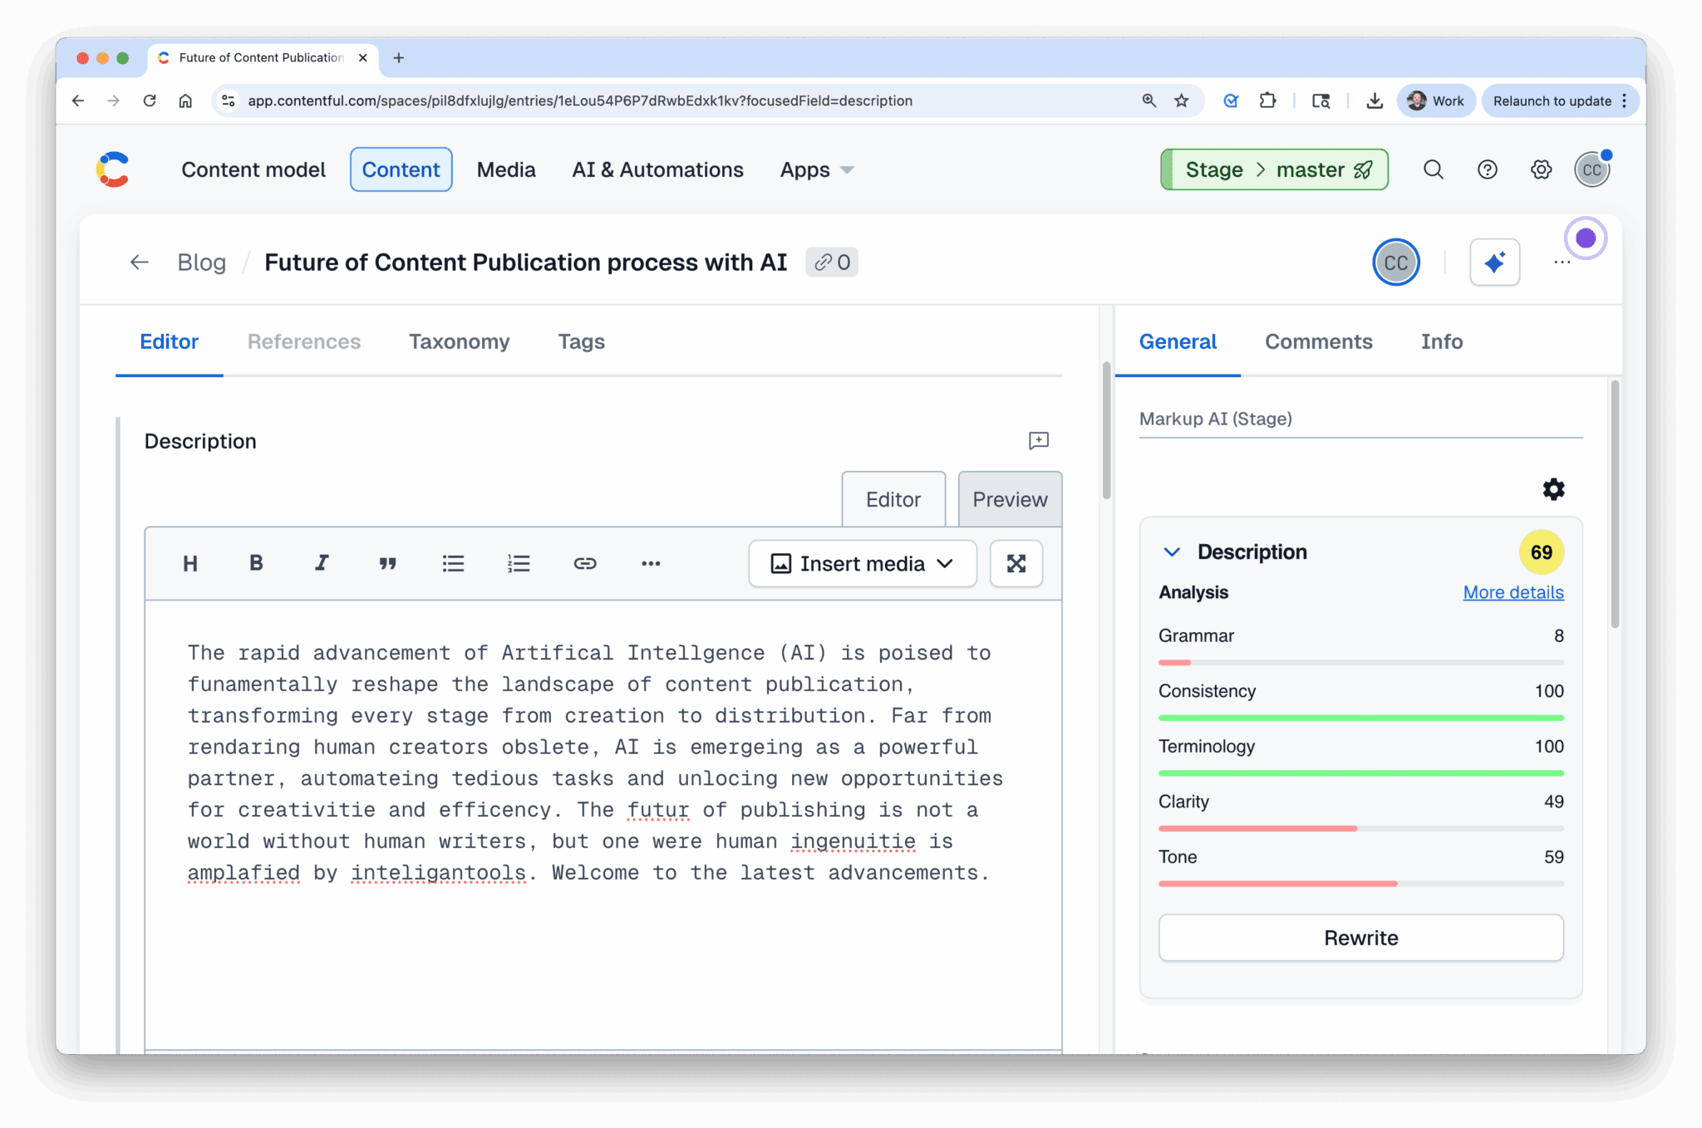Click the Rewrite button
The image size is (1702, 1128).
1360,937
